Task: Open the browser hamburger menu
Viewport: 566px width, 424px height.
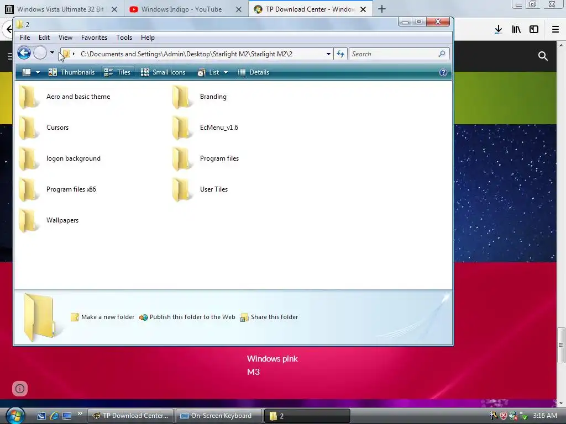Action: point(555,29)
